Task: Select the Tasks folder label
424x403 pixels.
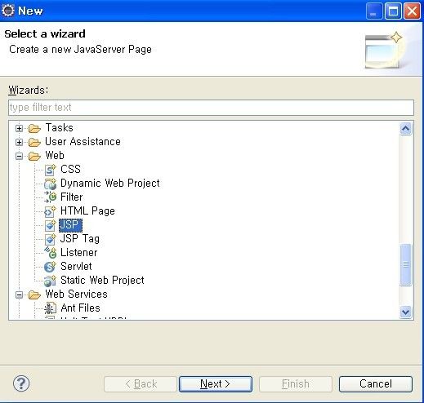Action: click(x=60, y=128)
